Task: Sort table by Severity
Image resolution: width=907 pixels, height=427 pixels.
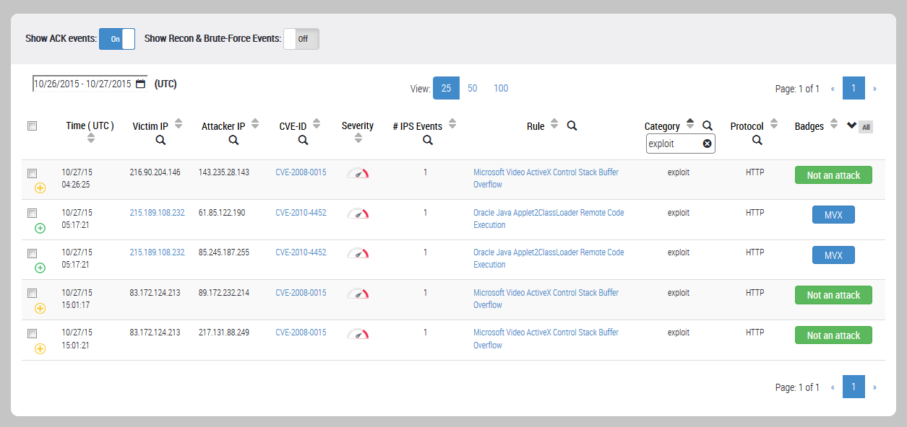Action: tap(358, 138)
